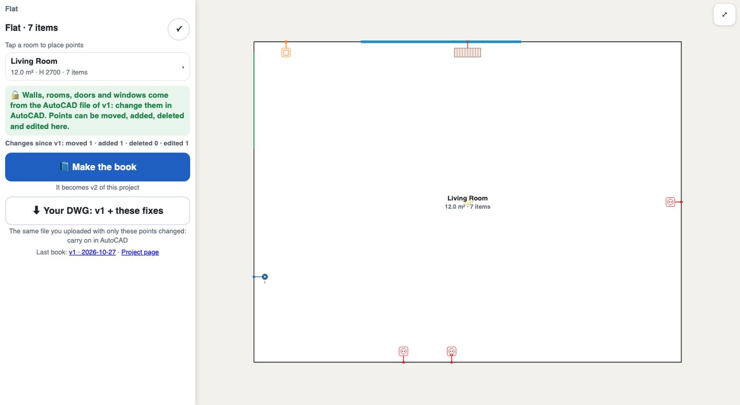Click the green AutoCAD walls and rooms notice text
The height and width of the screenshot is (405, 740).
[x=98, y=111]
